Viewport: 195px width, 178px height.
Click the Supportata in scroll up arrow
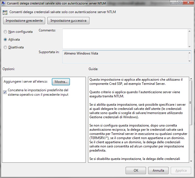click(x=189, y=53)
